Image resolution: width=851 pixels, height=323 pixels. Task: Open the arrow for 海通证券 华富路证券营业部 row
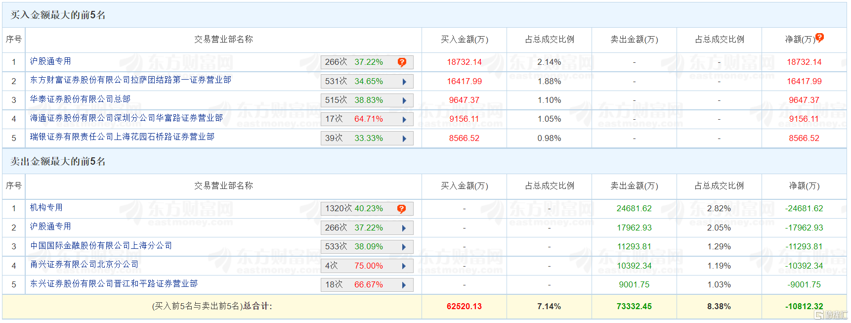tap(404, 119)
